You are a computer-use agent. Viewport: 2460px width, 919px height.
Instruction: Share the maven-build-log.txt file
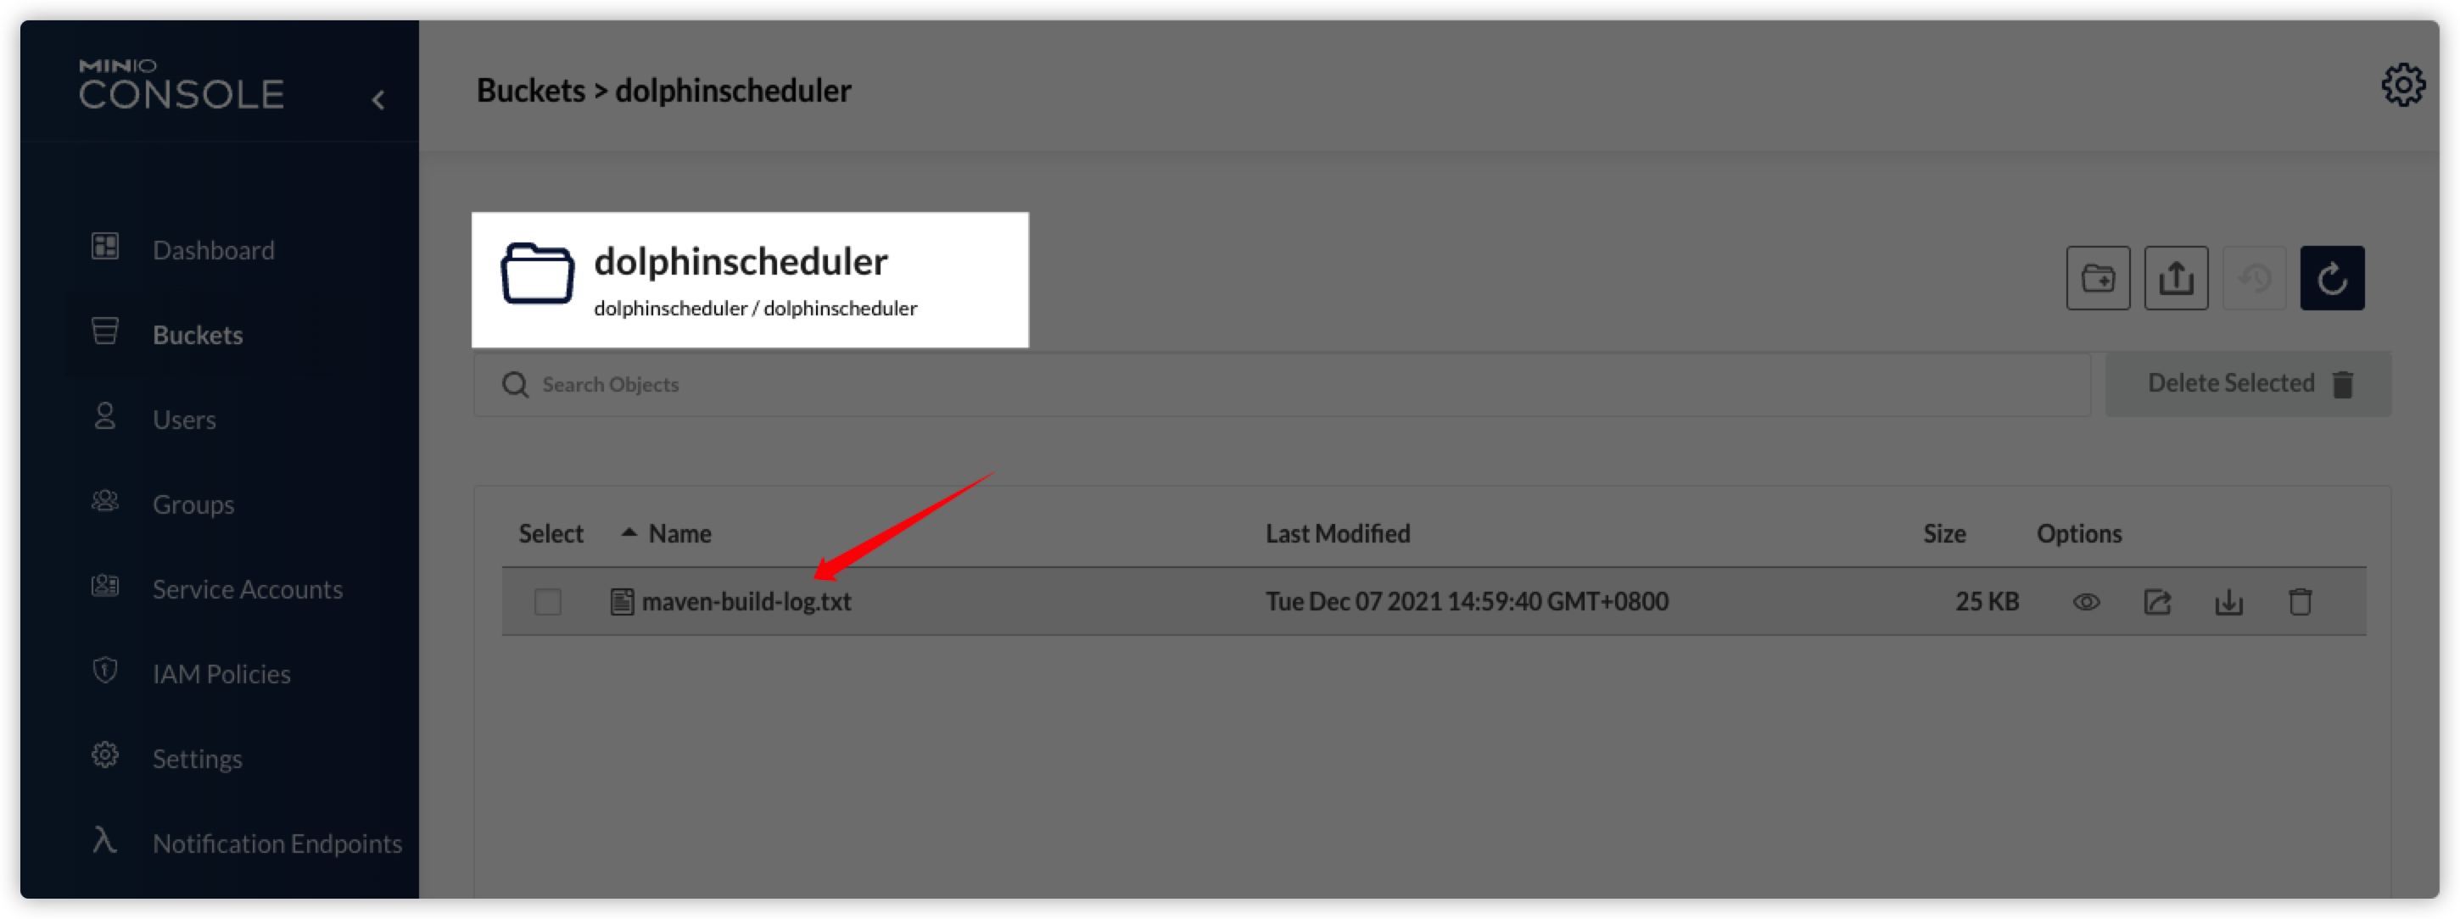(x=2157, y=601)
